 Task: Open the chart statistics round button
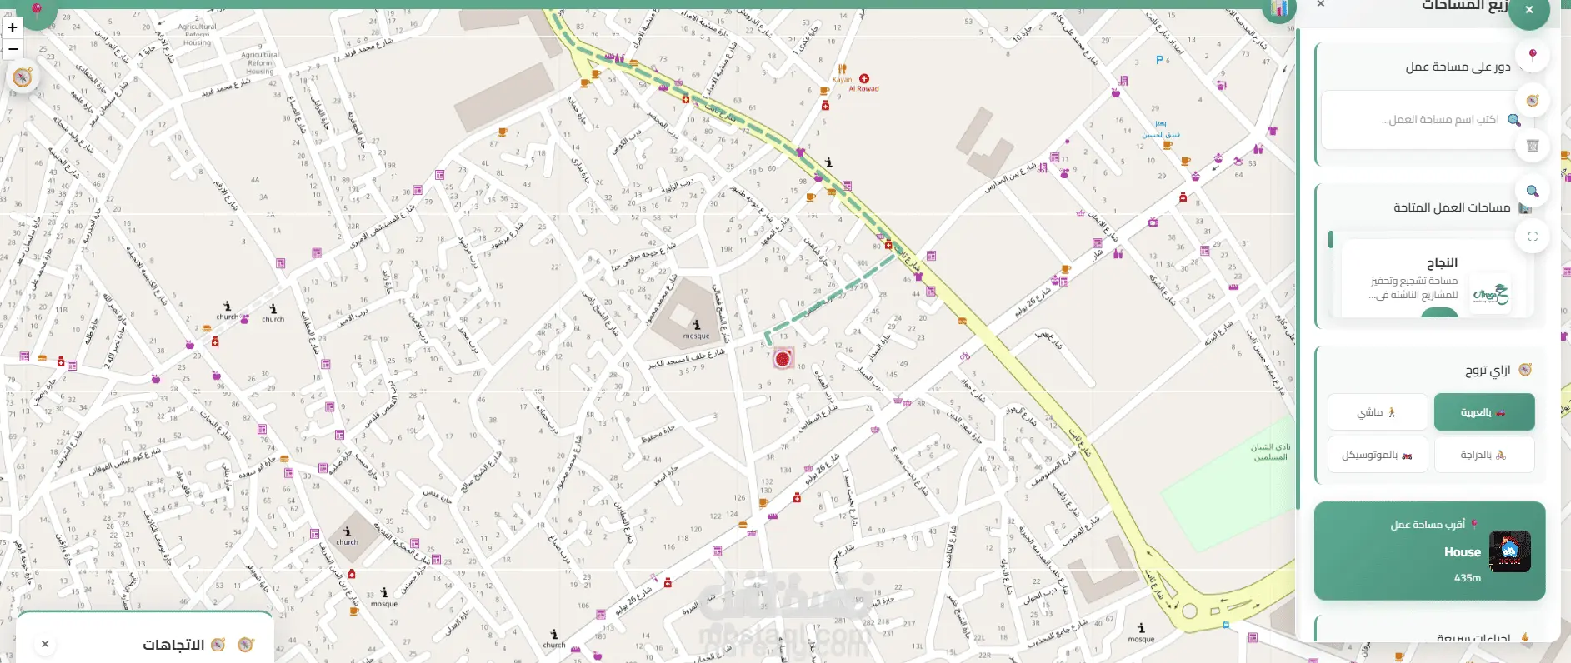pyautogui.click(x=1279, y=8)
